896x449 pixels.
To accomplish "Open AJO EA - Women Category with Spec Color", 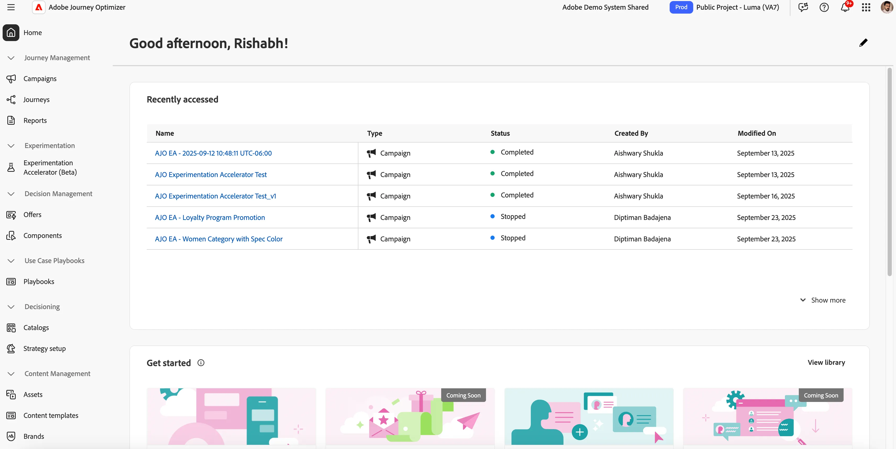I will pos(218,239).
